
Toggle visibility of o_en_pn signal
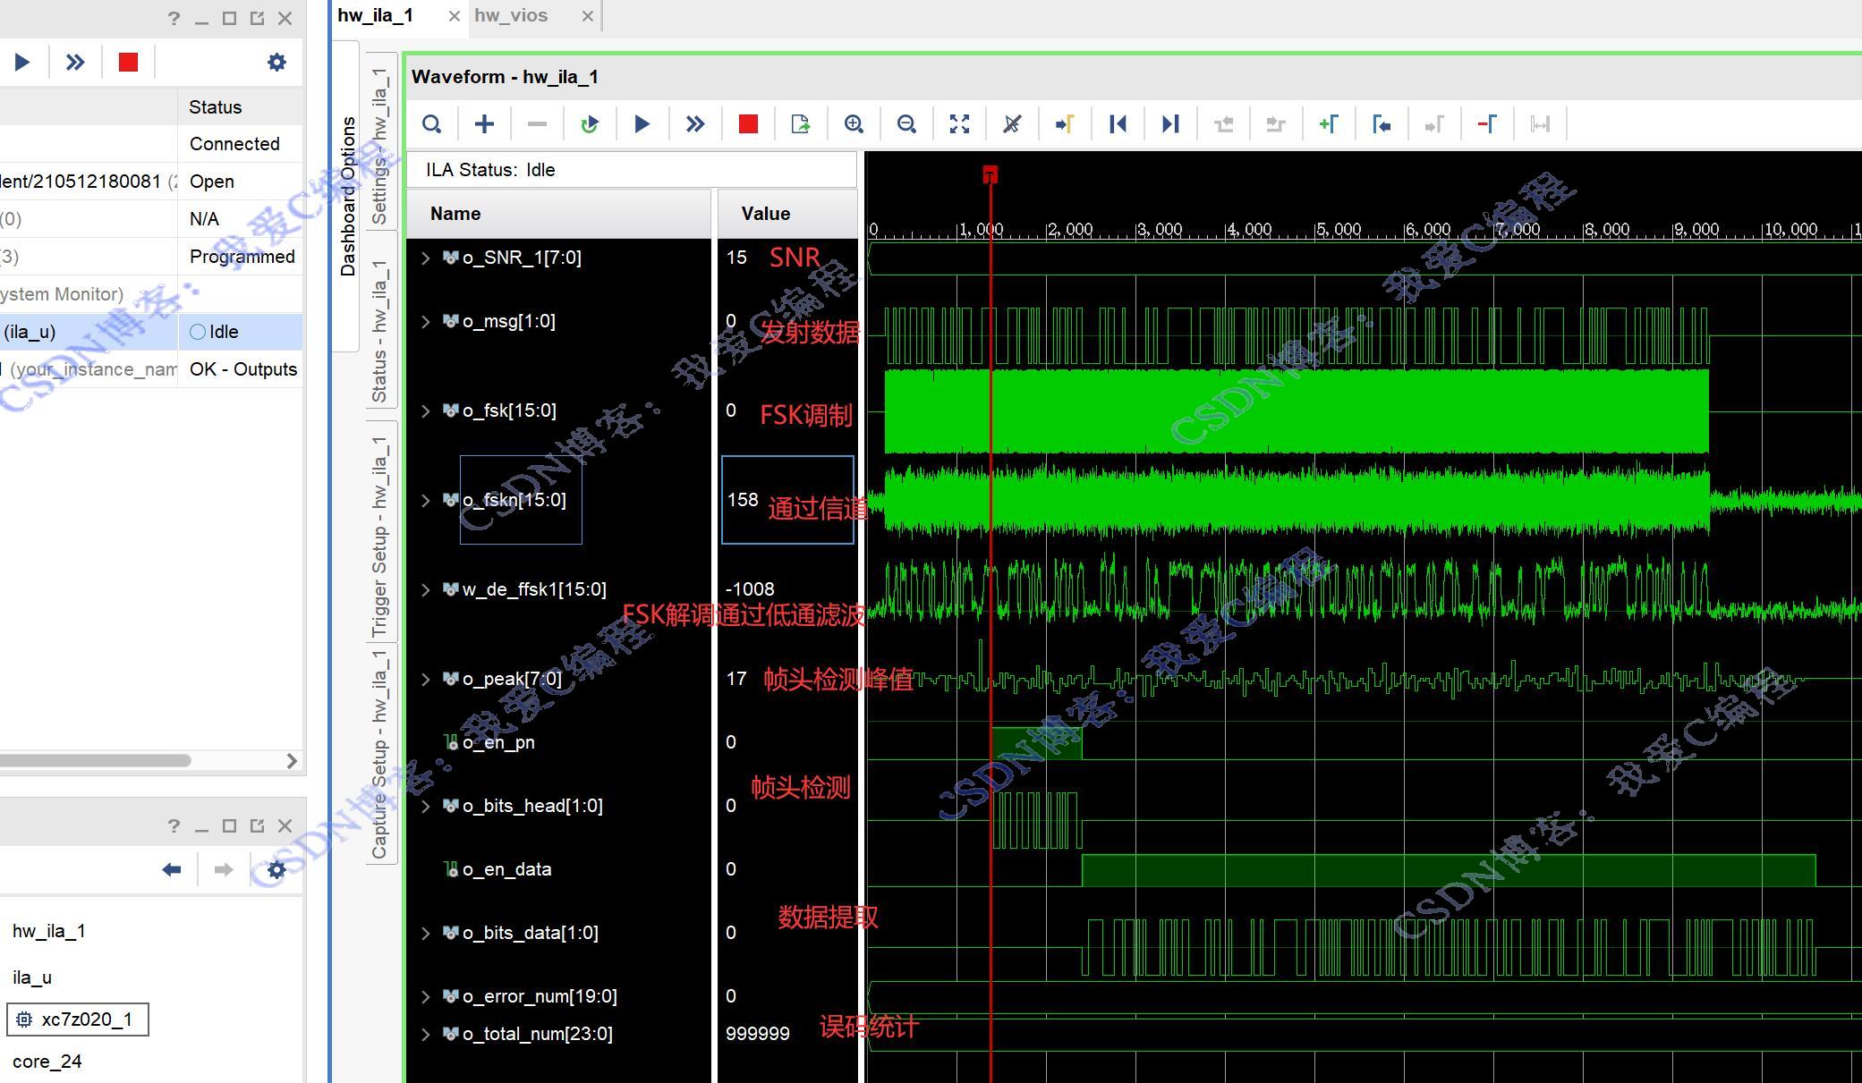pyautogui.click(x=451, y=741)
